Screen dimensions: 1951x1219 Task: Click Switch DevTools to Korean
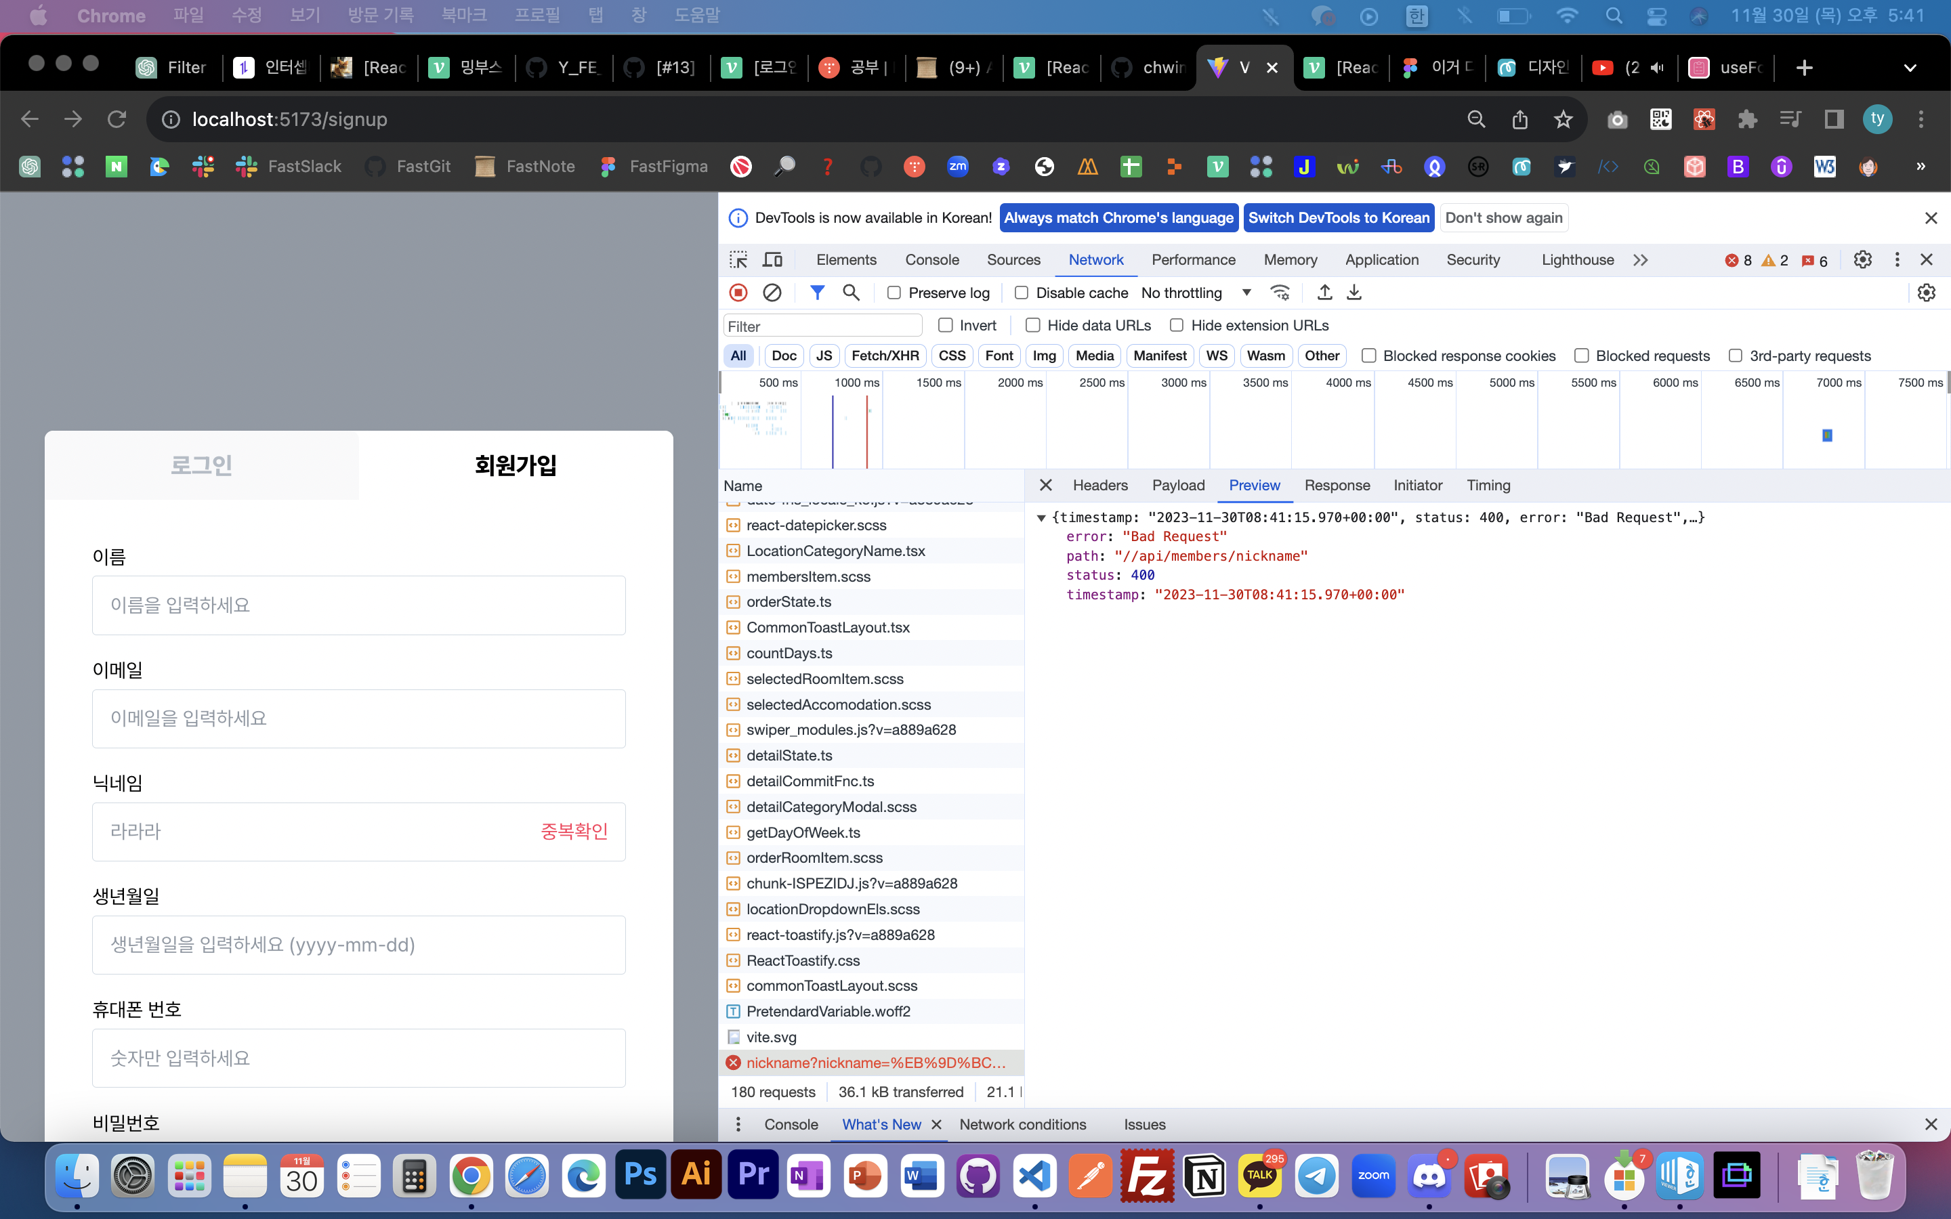(x=1339, y=217)
